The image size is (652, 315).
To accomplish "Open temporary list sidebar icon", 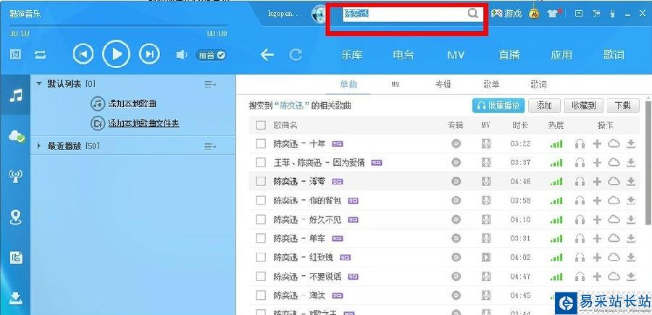I will pyautogui.click(x=16, y=258).
